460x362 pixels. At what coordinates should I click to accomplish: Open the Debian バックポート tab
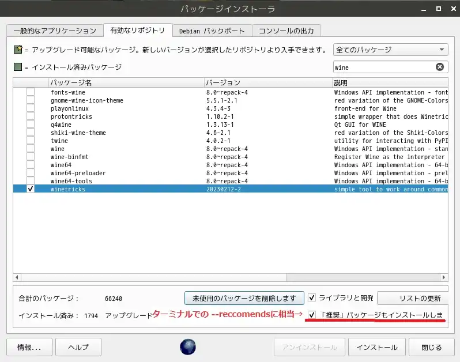point(212,31)
